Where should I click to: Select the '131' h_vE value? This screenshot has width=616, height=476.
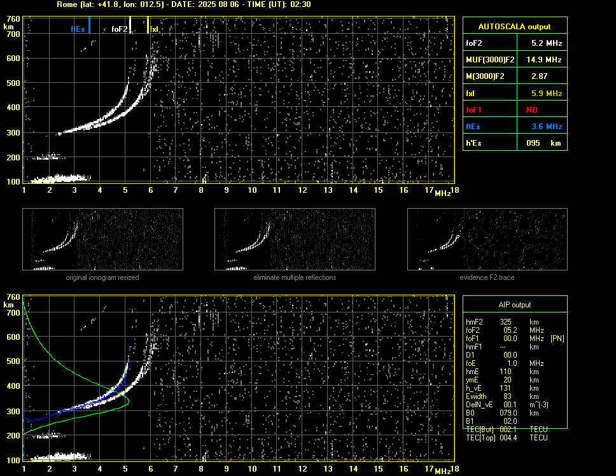(x=506, y=388)
